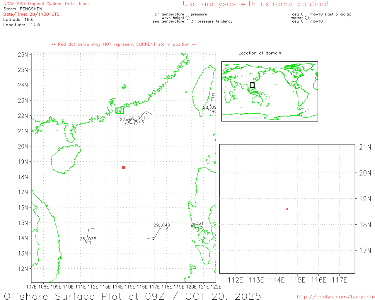Click the Date/Time 20/1130 UTC text
Screen dimensions: 375x300
tap(31, 14)
